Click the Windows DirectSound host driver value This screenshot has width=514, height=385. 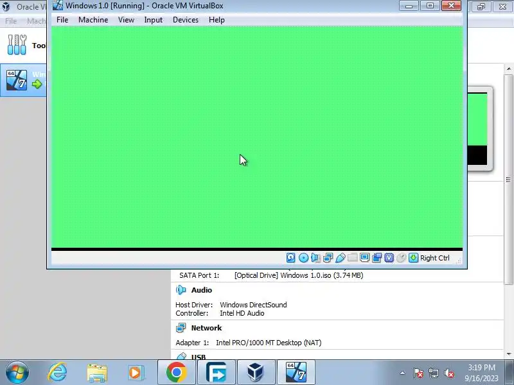[253, 305]
